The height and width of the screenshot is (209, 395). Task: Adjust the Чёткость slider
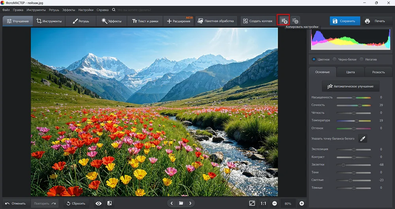[354, 113]
